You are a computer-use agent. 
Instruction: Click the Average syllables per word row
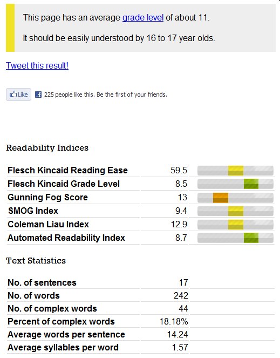coord(140,348)
